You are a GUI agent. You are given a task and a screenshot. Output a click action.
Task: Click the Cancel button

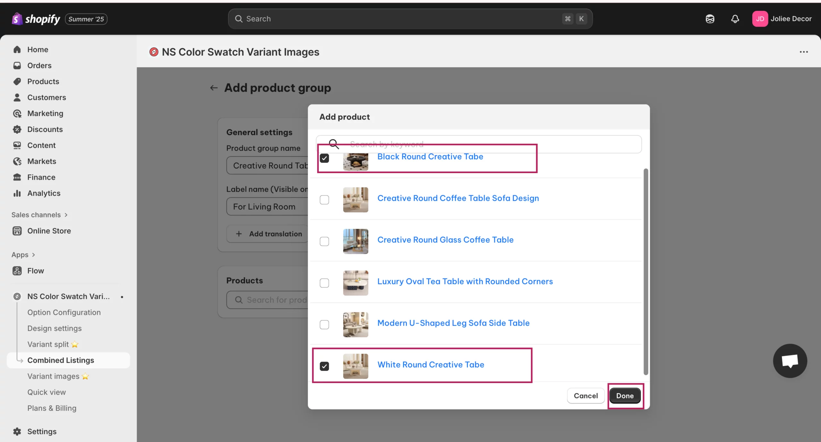pyautogui.click(x=586, y=396)
